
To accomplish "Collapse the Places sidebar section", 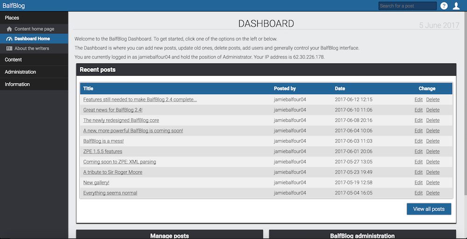I will (x=12, y=18).
